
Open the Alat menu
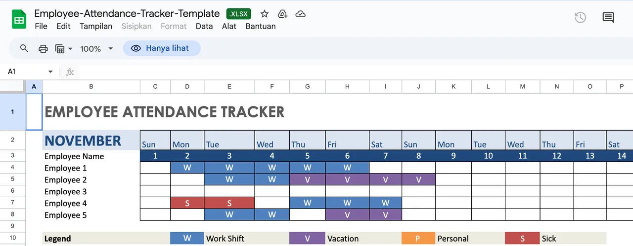pos(229,26)
